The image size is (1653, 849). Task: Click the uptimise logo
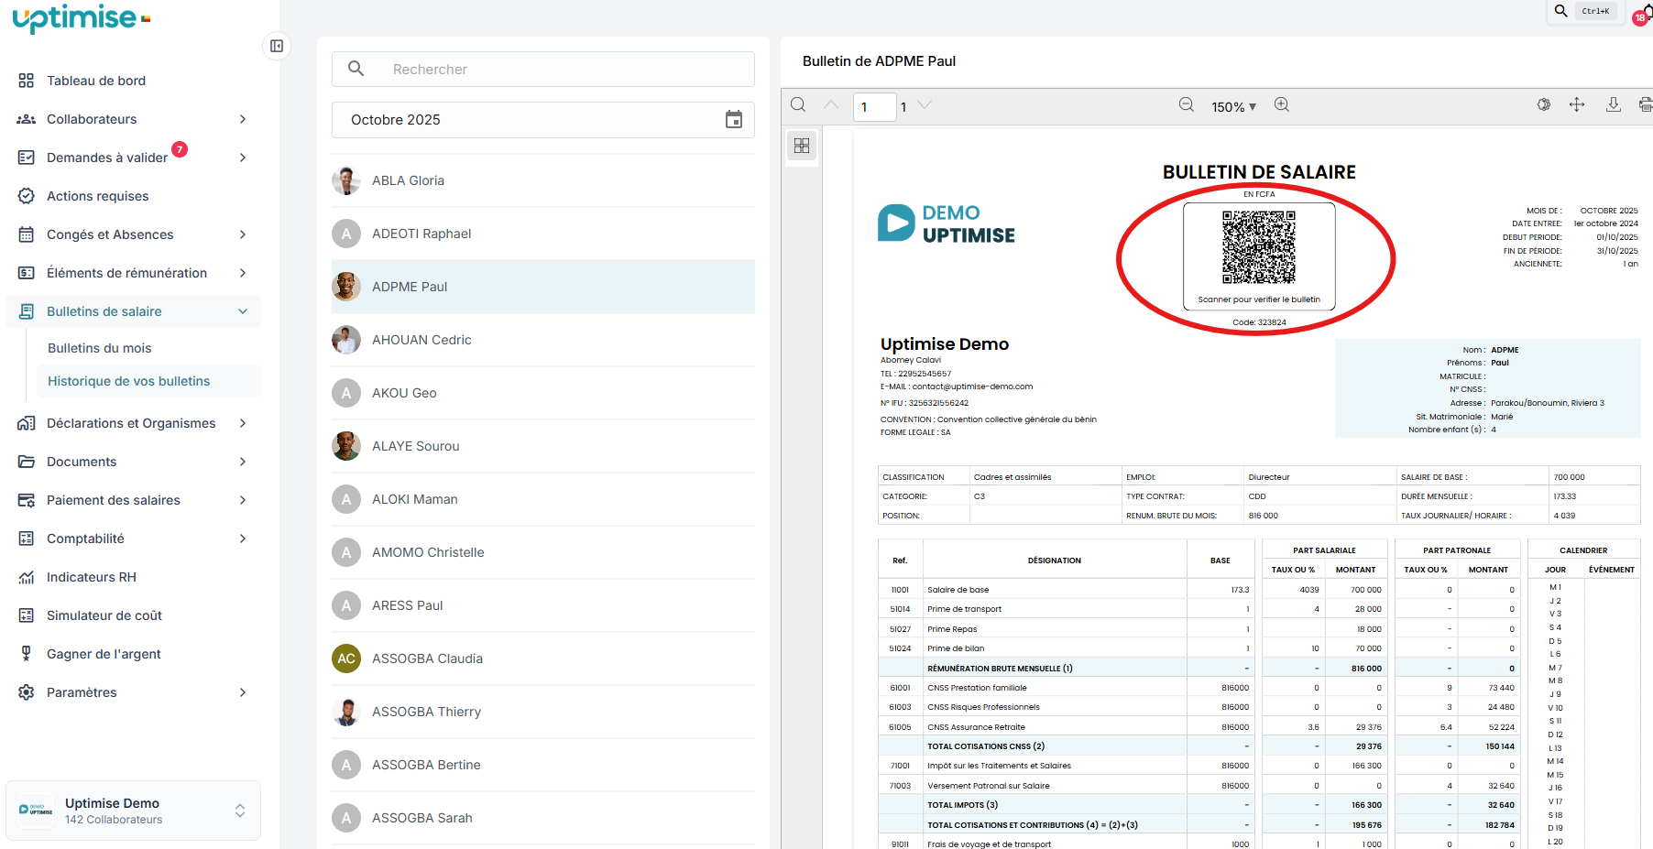click(81, 18)
